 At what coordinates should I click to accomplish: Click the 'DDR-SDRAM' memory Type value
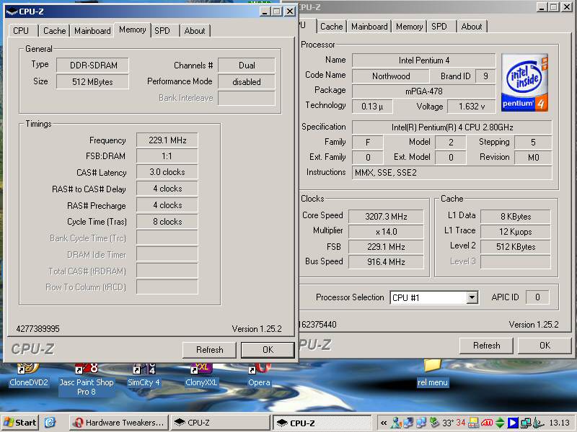point(93,66)
